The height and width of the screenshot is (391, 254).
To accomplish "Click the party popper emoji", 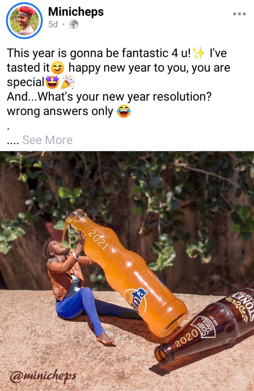I will (68, 82).
